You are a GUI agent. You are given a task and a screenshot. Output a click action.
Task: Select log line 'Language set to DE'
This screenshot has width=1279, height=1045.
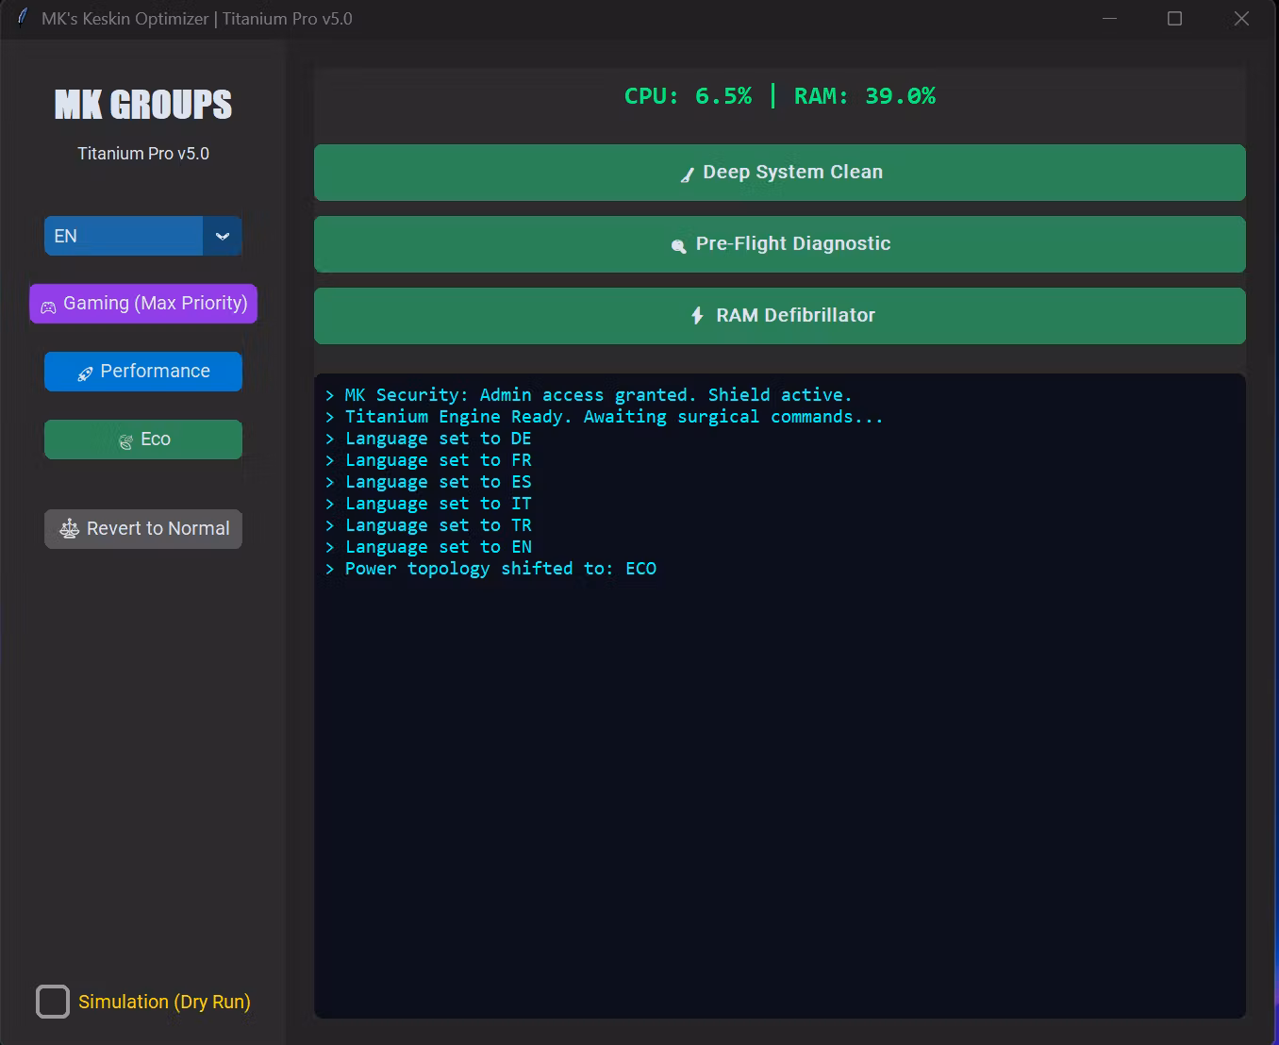click(x=428, y=439)
